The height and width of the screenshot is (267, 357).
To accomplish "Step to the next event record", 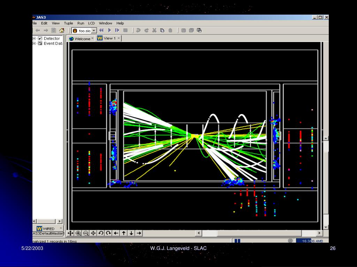I will pos(117,30).
